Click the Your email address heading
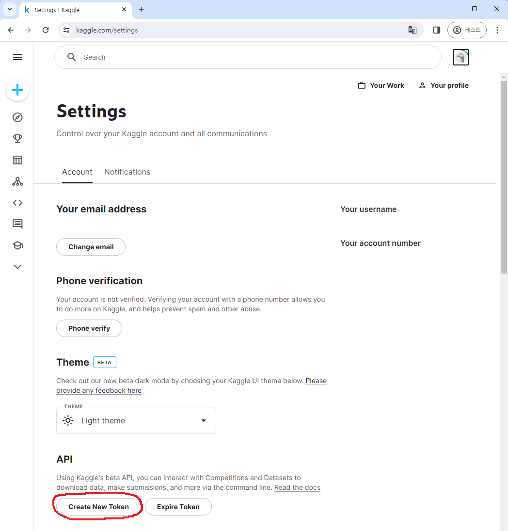508x531 pixels. click(x=101, y=209)
